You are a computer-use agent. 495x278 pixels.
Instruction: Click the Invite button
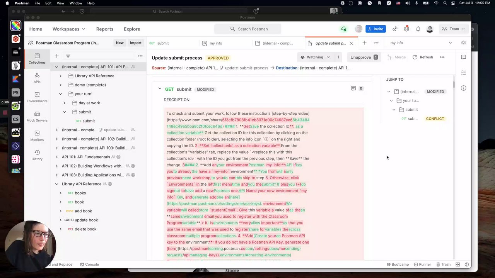click(376, 29)
